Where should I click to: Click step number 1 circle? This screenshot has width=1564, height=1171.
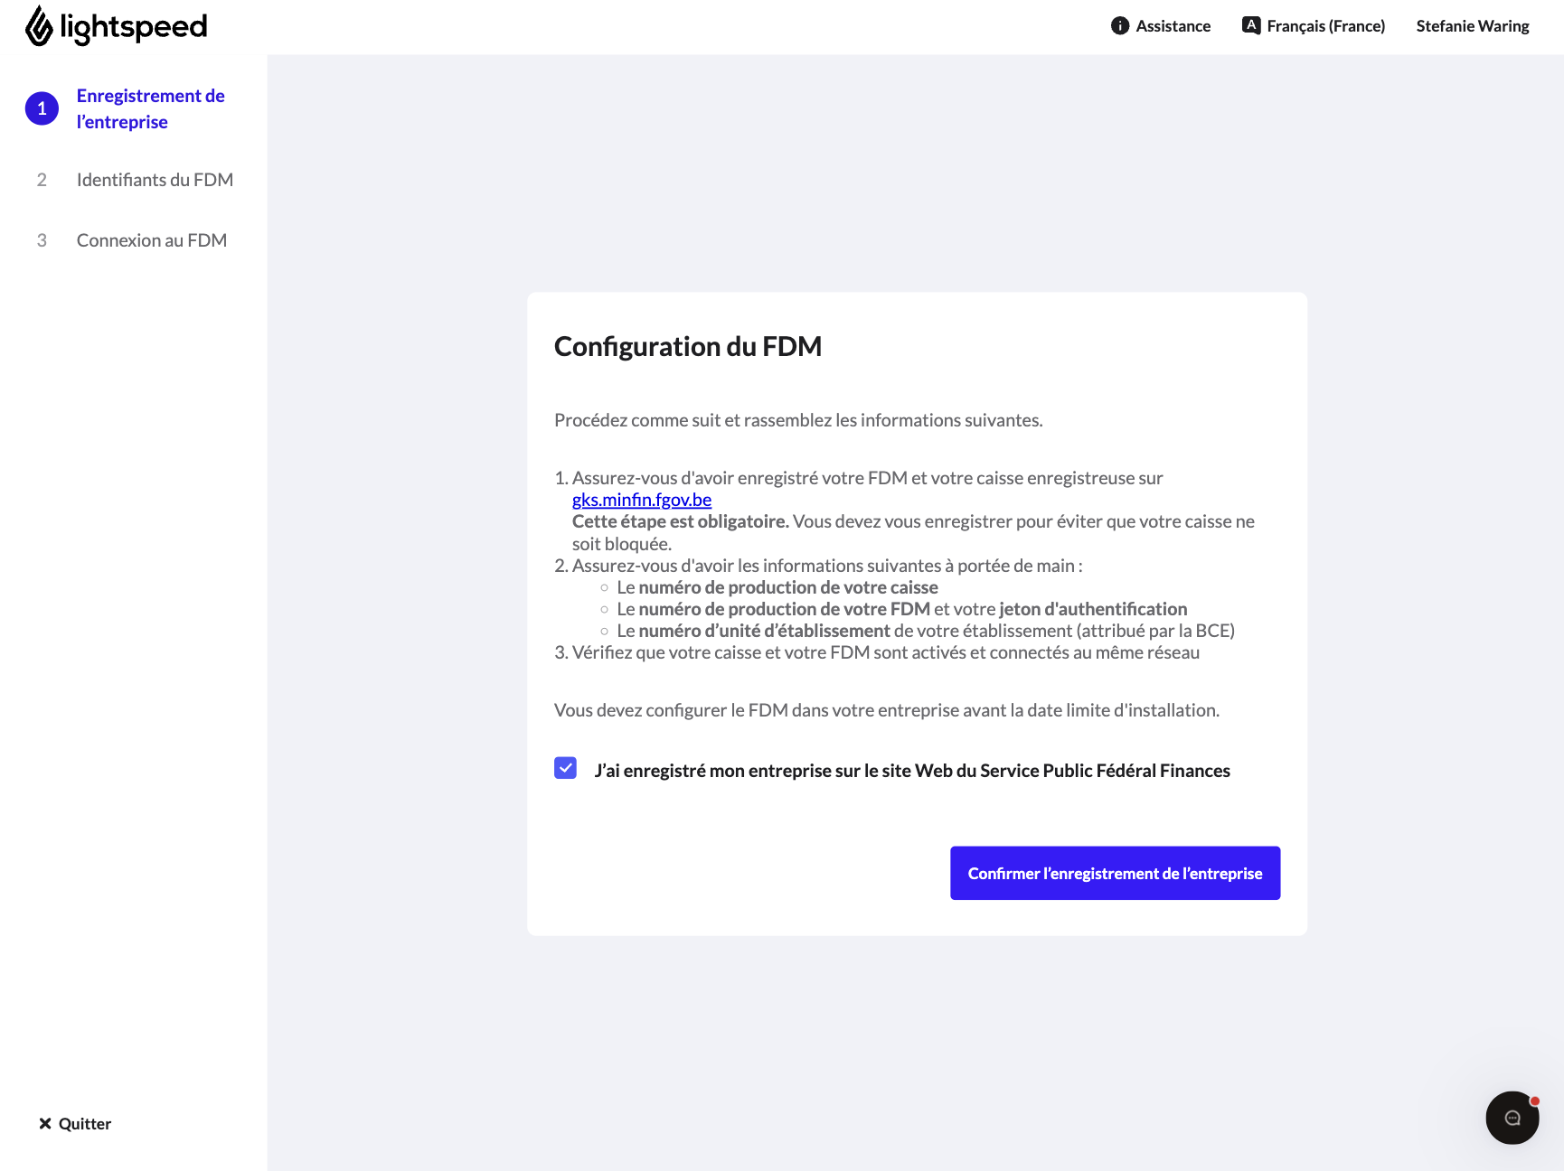(x=42, y=108)
